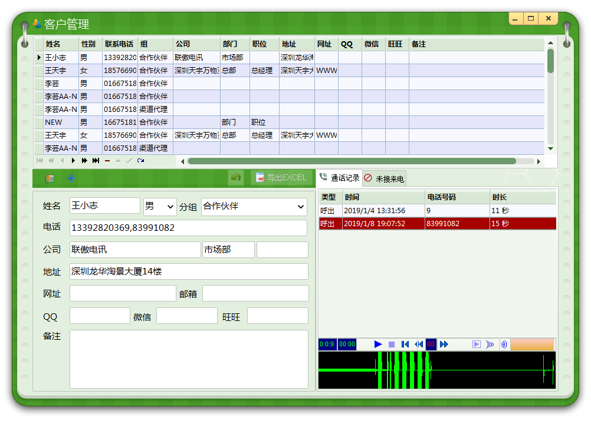
Task: Click the vertical scrollbar thumb of customer grid
Action: pyautogui.click(x=550, y=61)
